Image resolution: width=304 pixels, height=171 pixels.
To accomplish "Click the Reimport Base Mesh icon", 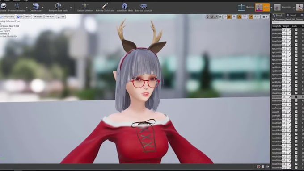I will click(58, 6).
